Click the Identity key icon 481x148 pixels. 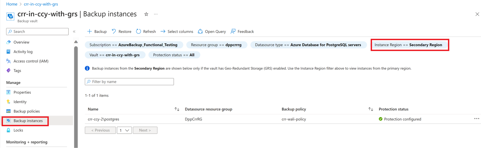click(9, 102)
